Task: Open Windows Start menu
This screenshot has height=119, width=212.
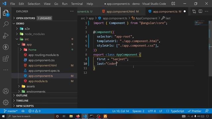Action: [x=3, y=116]
